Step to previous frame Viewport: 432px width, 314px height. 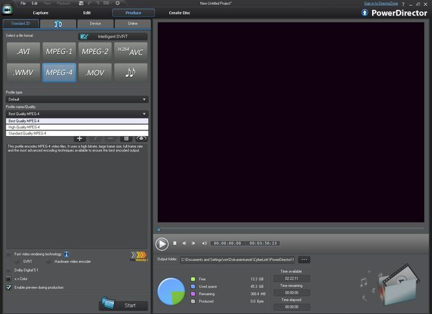click(184, 243)
